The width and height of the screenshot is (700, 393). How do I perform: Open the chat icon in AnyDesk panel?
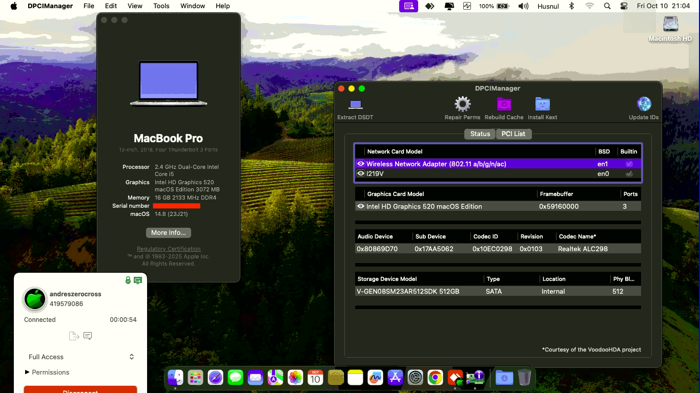click(88, 336)
